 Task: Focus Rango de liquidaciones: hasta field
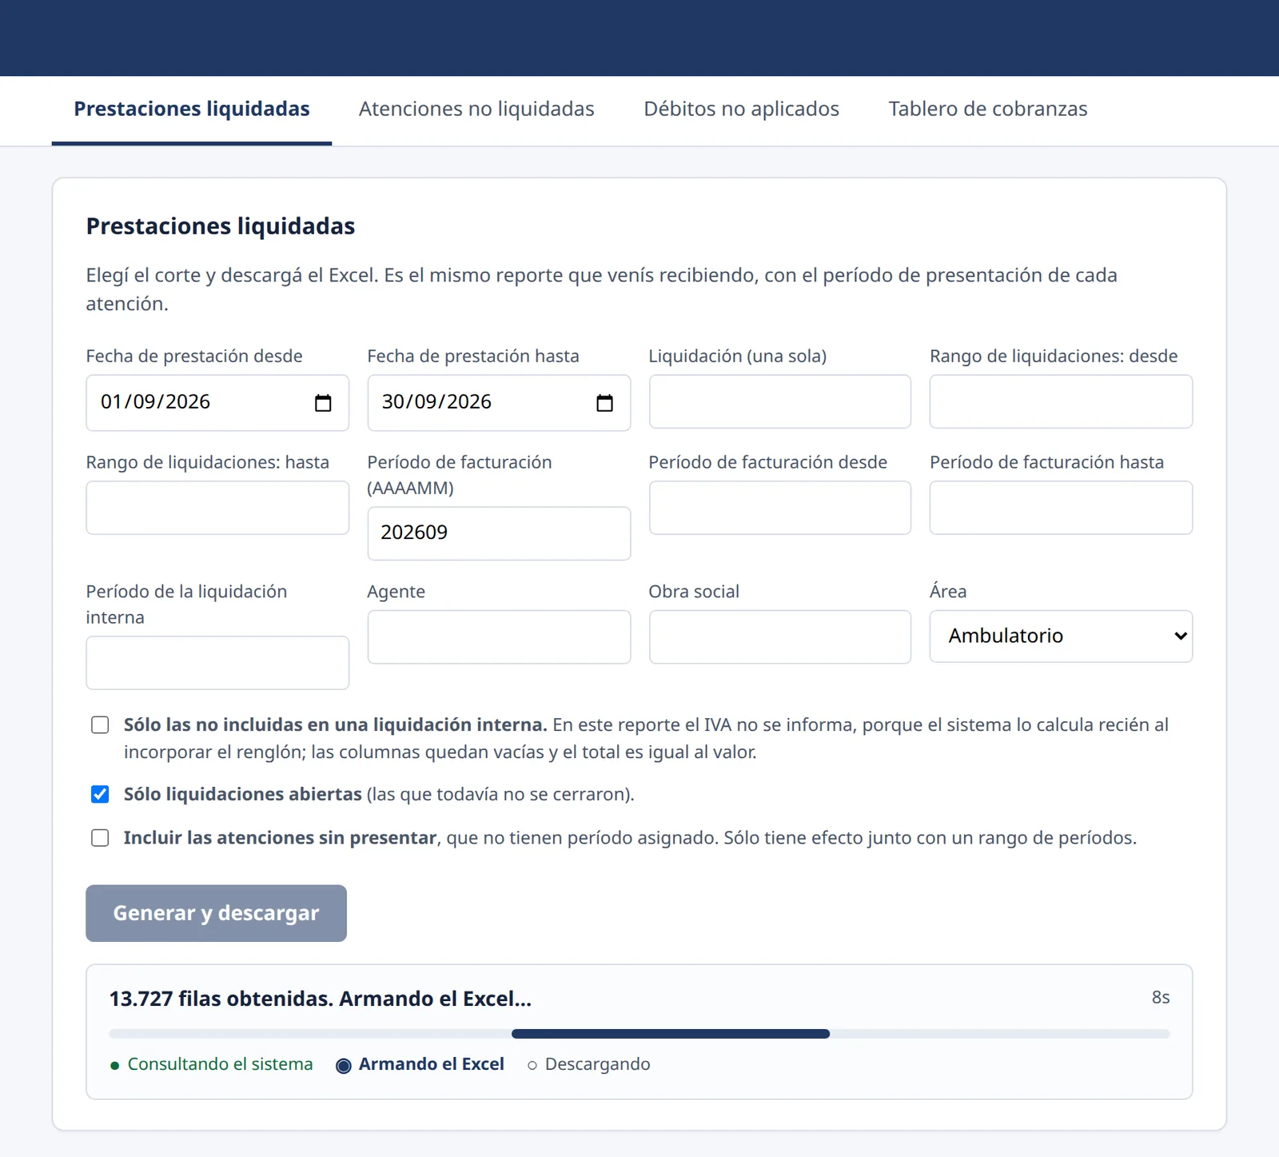point(217,508)
